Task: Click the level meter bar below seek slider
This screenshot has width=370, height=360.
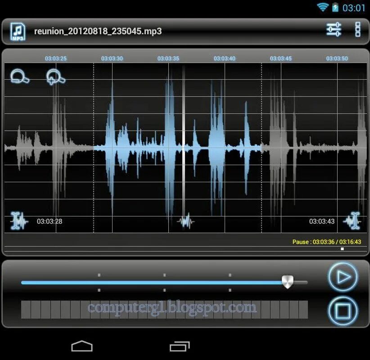Action: [164, 310]
